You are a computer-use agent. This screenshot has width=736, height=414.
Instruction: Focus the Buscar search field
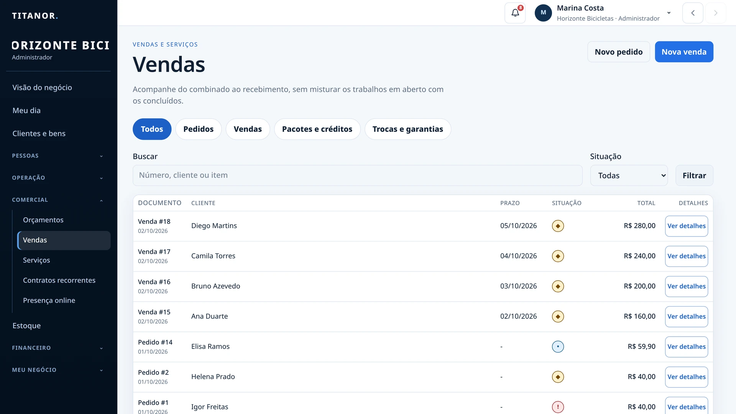tap(357, 176)
